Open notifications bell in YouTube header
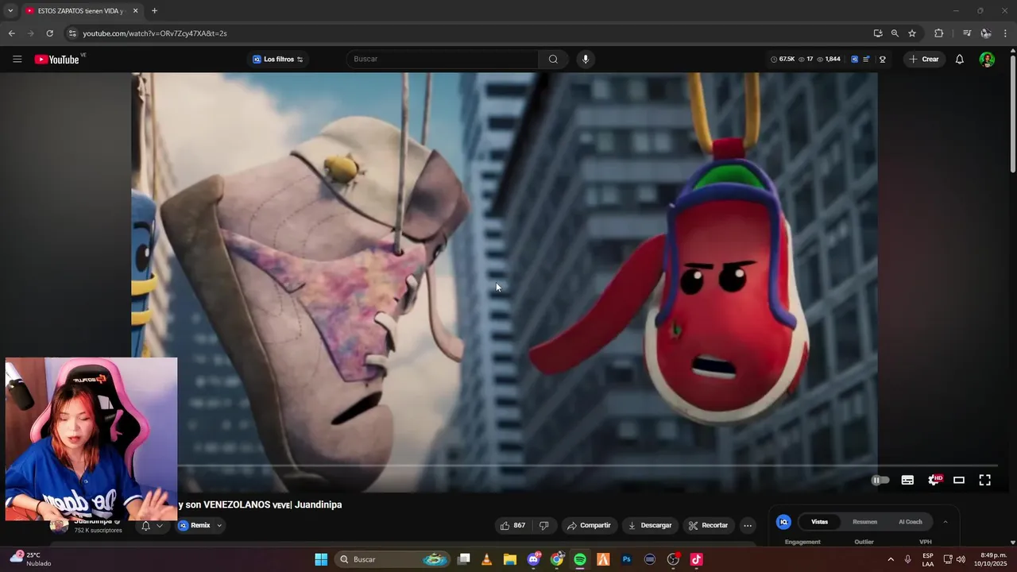This screenshot has height=572, width=1017. 959,59
